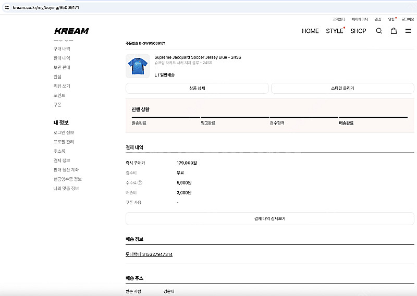Image resolution: width=417 pixels, height=296 pixels.
Task: Click the 179,000원 purchase price value
Action: click(187, 163)
